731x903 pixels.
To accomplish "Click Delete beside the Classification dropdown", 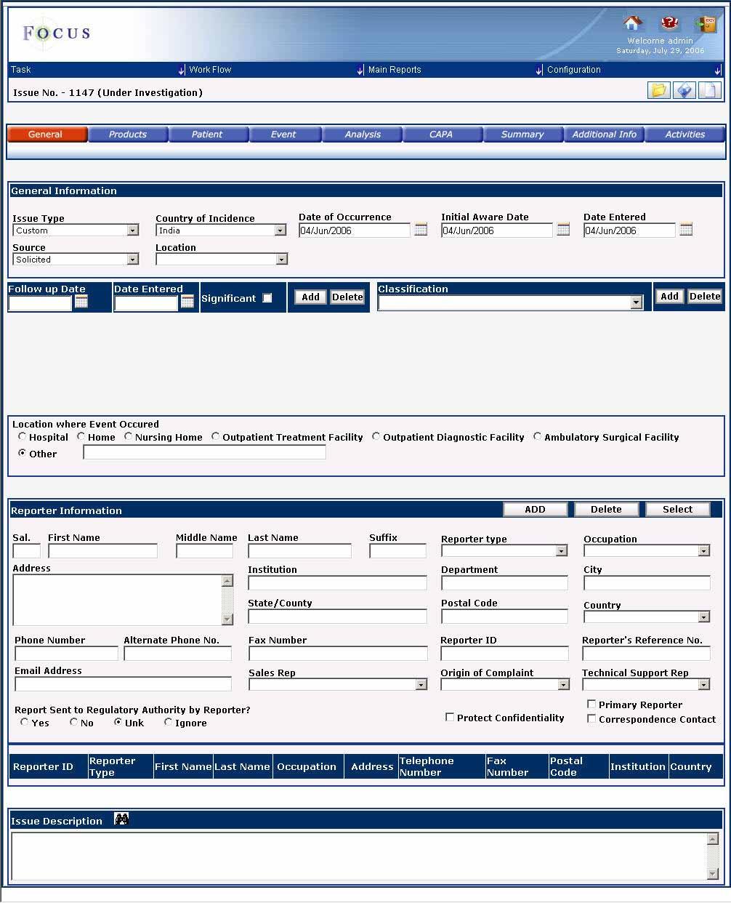I will pyautogui.click(x=705, y=296).
